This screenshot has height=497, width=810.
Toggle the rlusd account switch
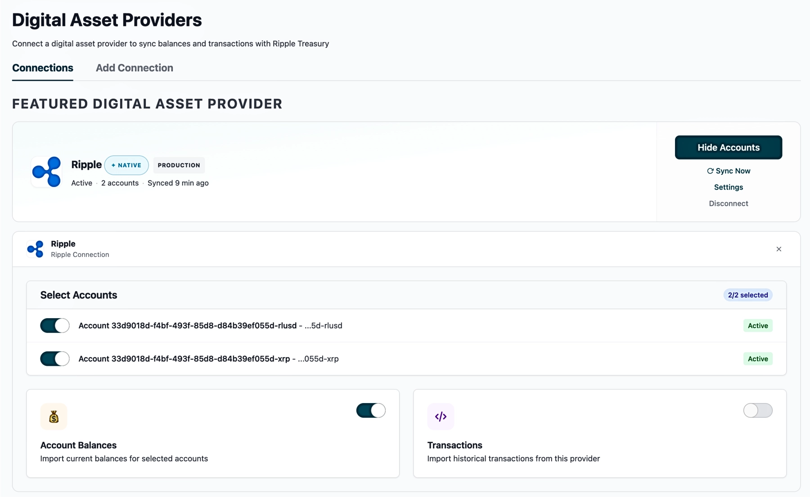click(55, 325)
